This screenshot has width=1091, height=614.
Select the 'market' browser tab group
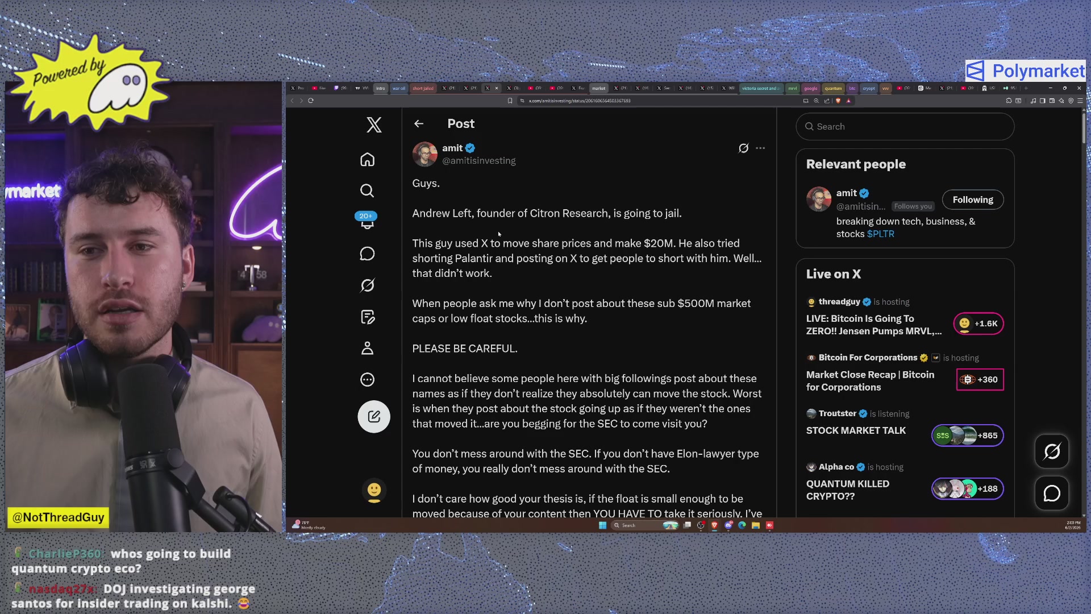click(599, 88)
